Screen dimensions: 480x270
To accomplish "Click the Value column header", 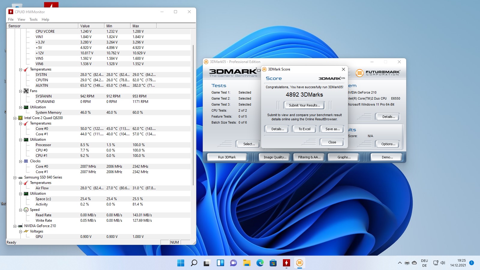I will tap(91, 26).
